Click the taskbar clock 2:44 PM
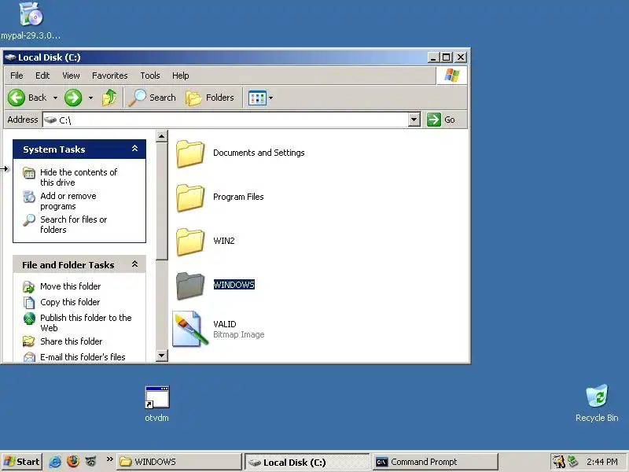 [601, 462]
